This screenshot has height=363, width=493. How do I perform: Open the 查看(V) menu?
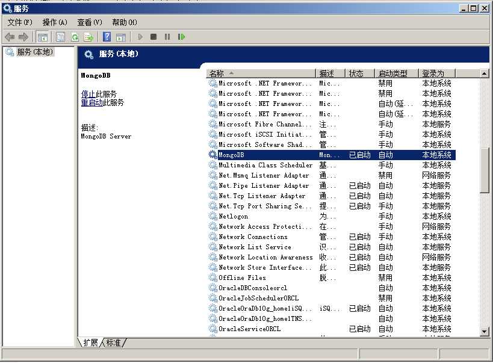[90, 22]
